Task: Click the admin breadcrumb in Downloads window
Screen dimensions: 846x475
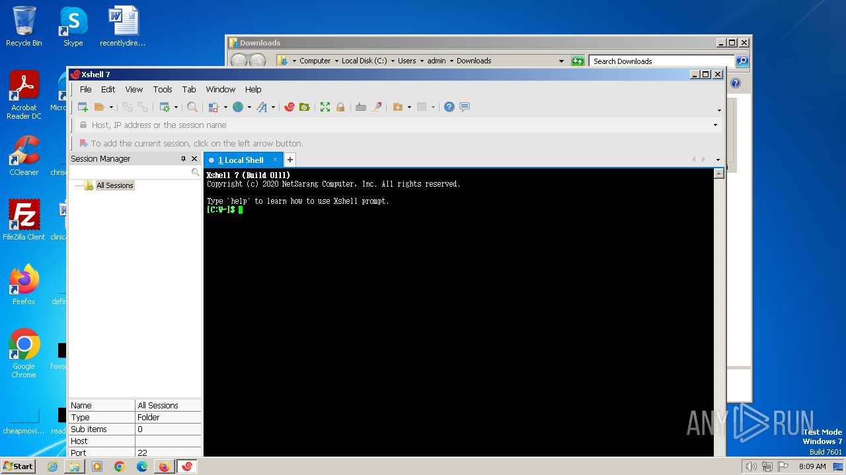Action: 436,61
